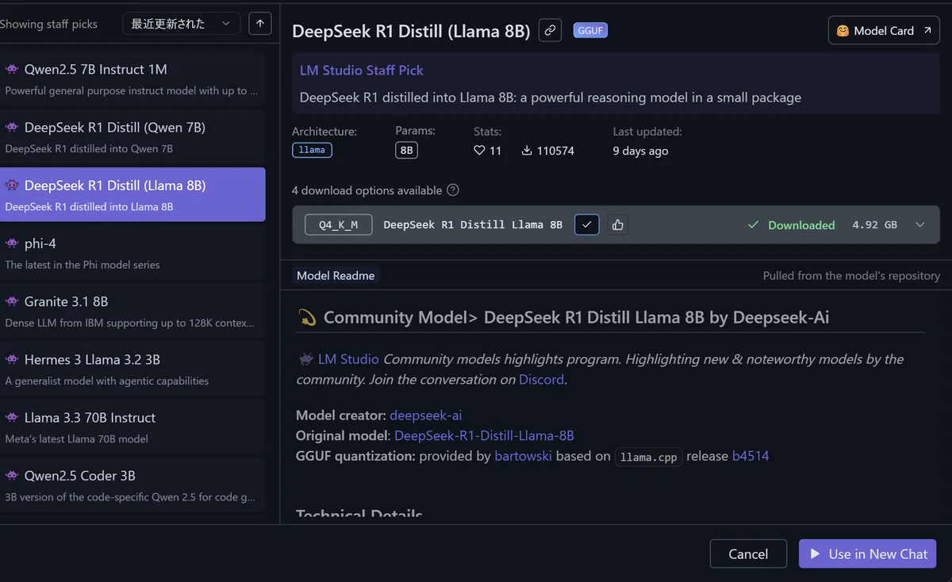
Task: Open the Model Card page
Action: tap(884, 31)
